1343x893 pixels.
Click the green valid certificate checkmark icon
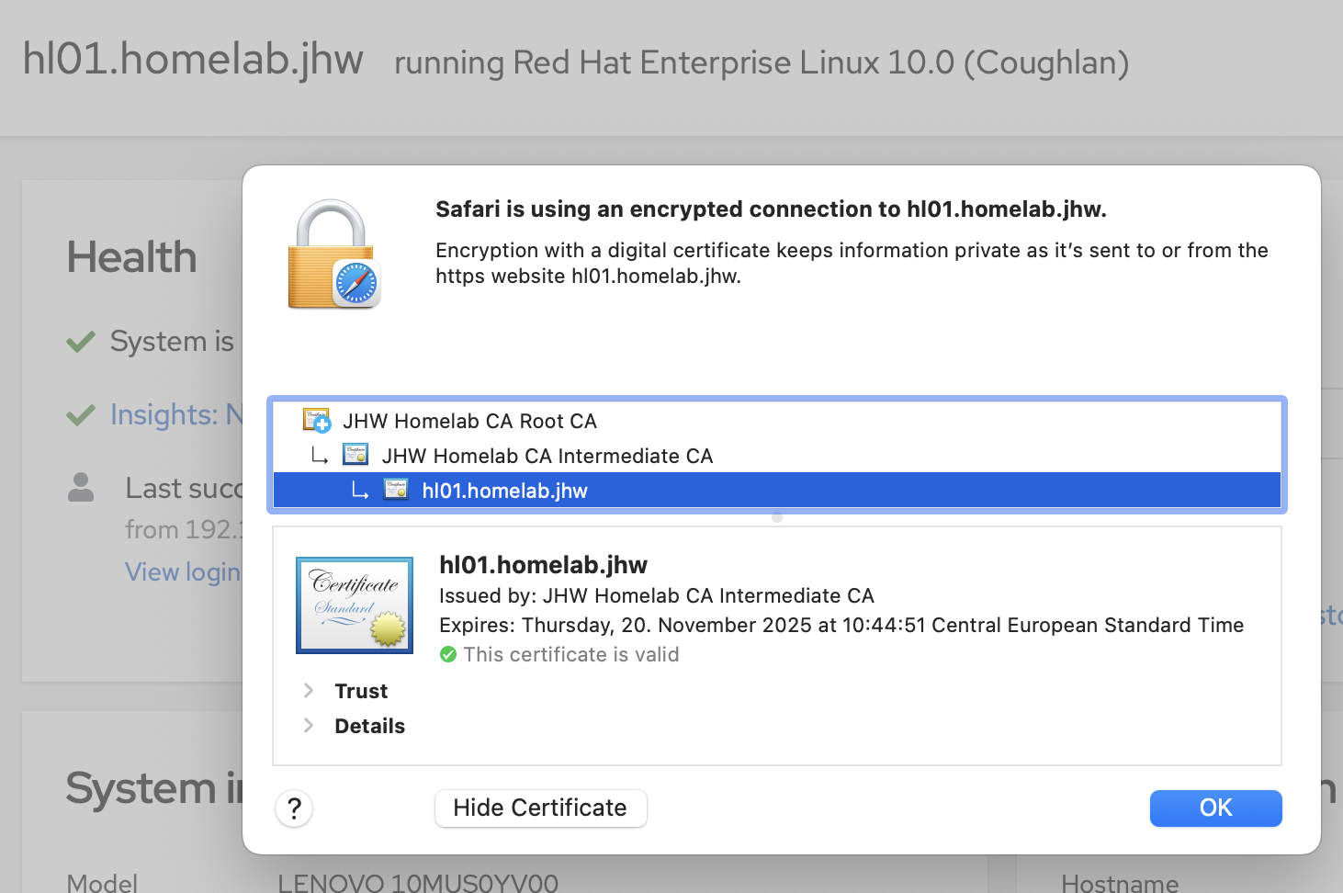point(448,654)
